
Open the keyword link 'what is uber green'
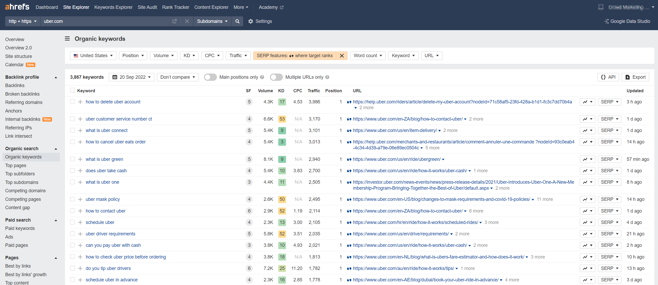click(x=104, y=159)
